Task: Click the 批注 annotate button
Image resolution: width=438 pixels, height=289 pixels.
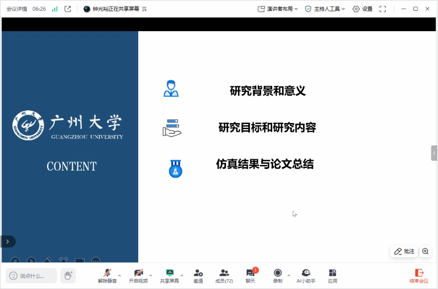Action: coord(404,251)
